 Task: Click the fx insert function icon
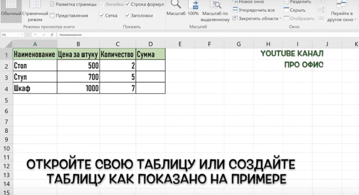coord(52,35)
